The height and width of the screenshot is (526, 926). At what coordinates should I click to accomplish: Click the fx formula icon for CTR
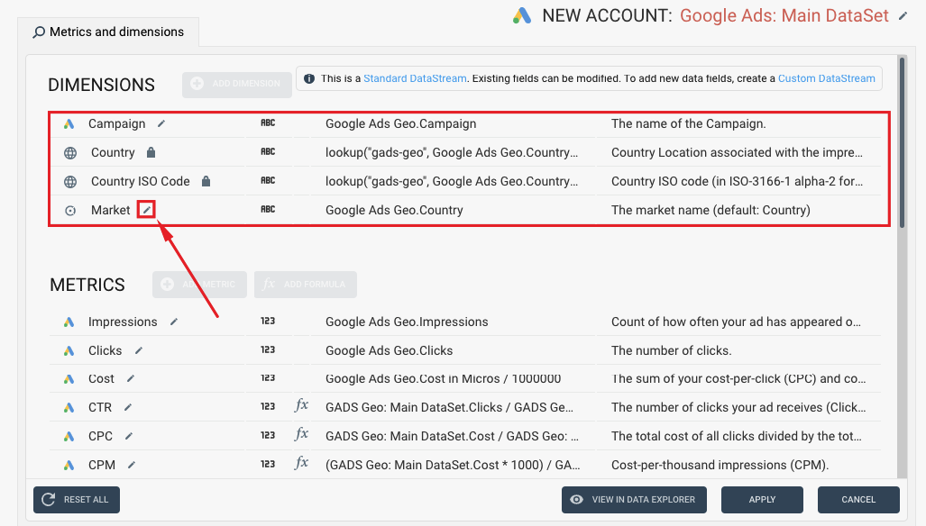pos(302,405)
